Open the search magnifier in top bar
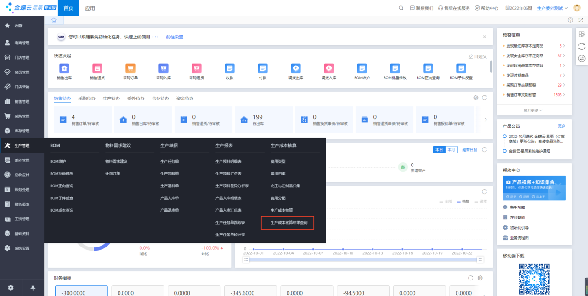Screen dimensions: 588x296 tap(401, 8)
